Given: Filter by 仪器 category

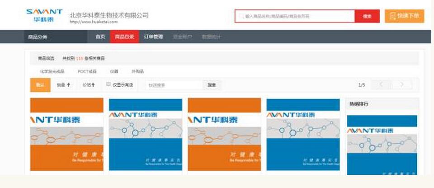Looking at the screenshot, I should 114,71.
